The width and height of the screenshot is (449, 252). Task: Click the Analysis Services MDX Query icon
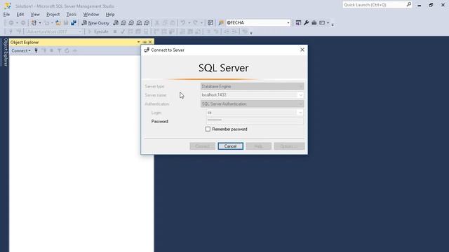pos(123,23)
